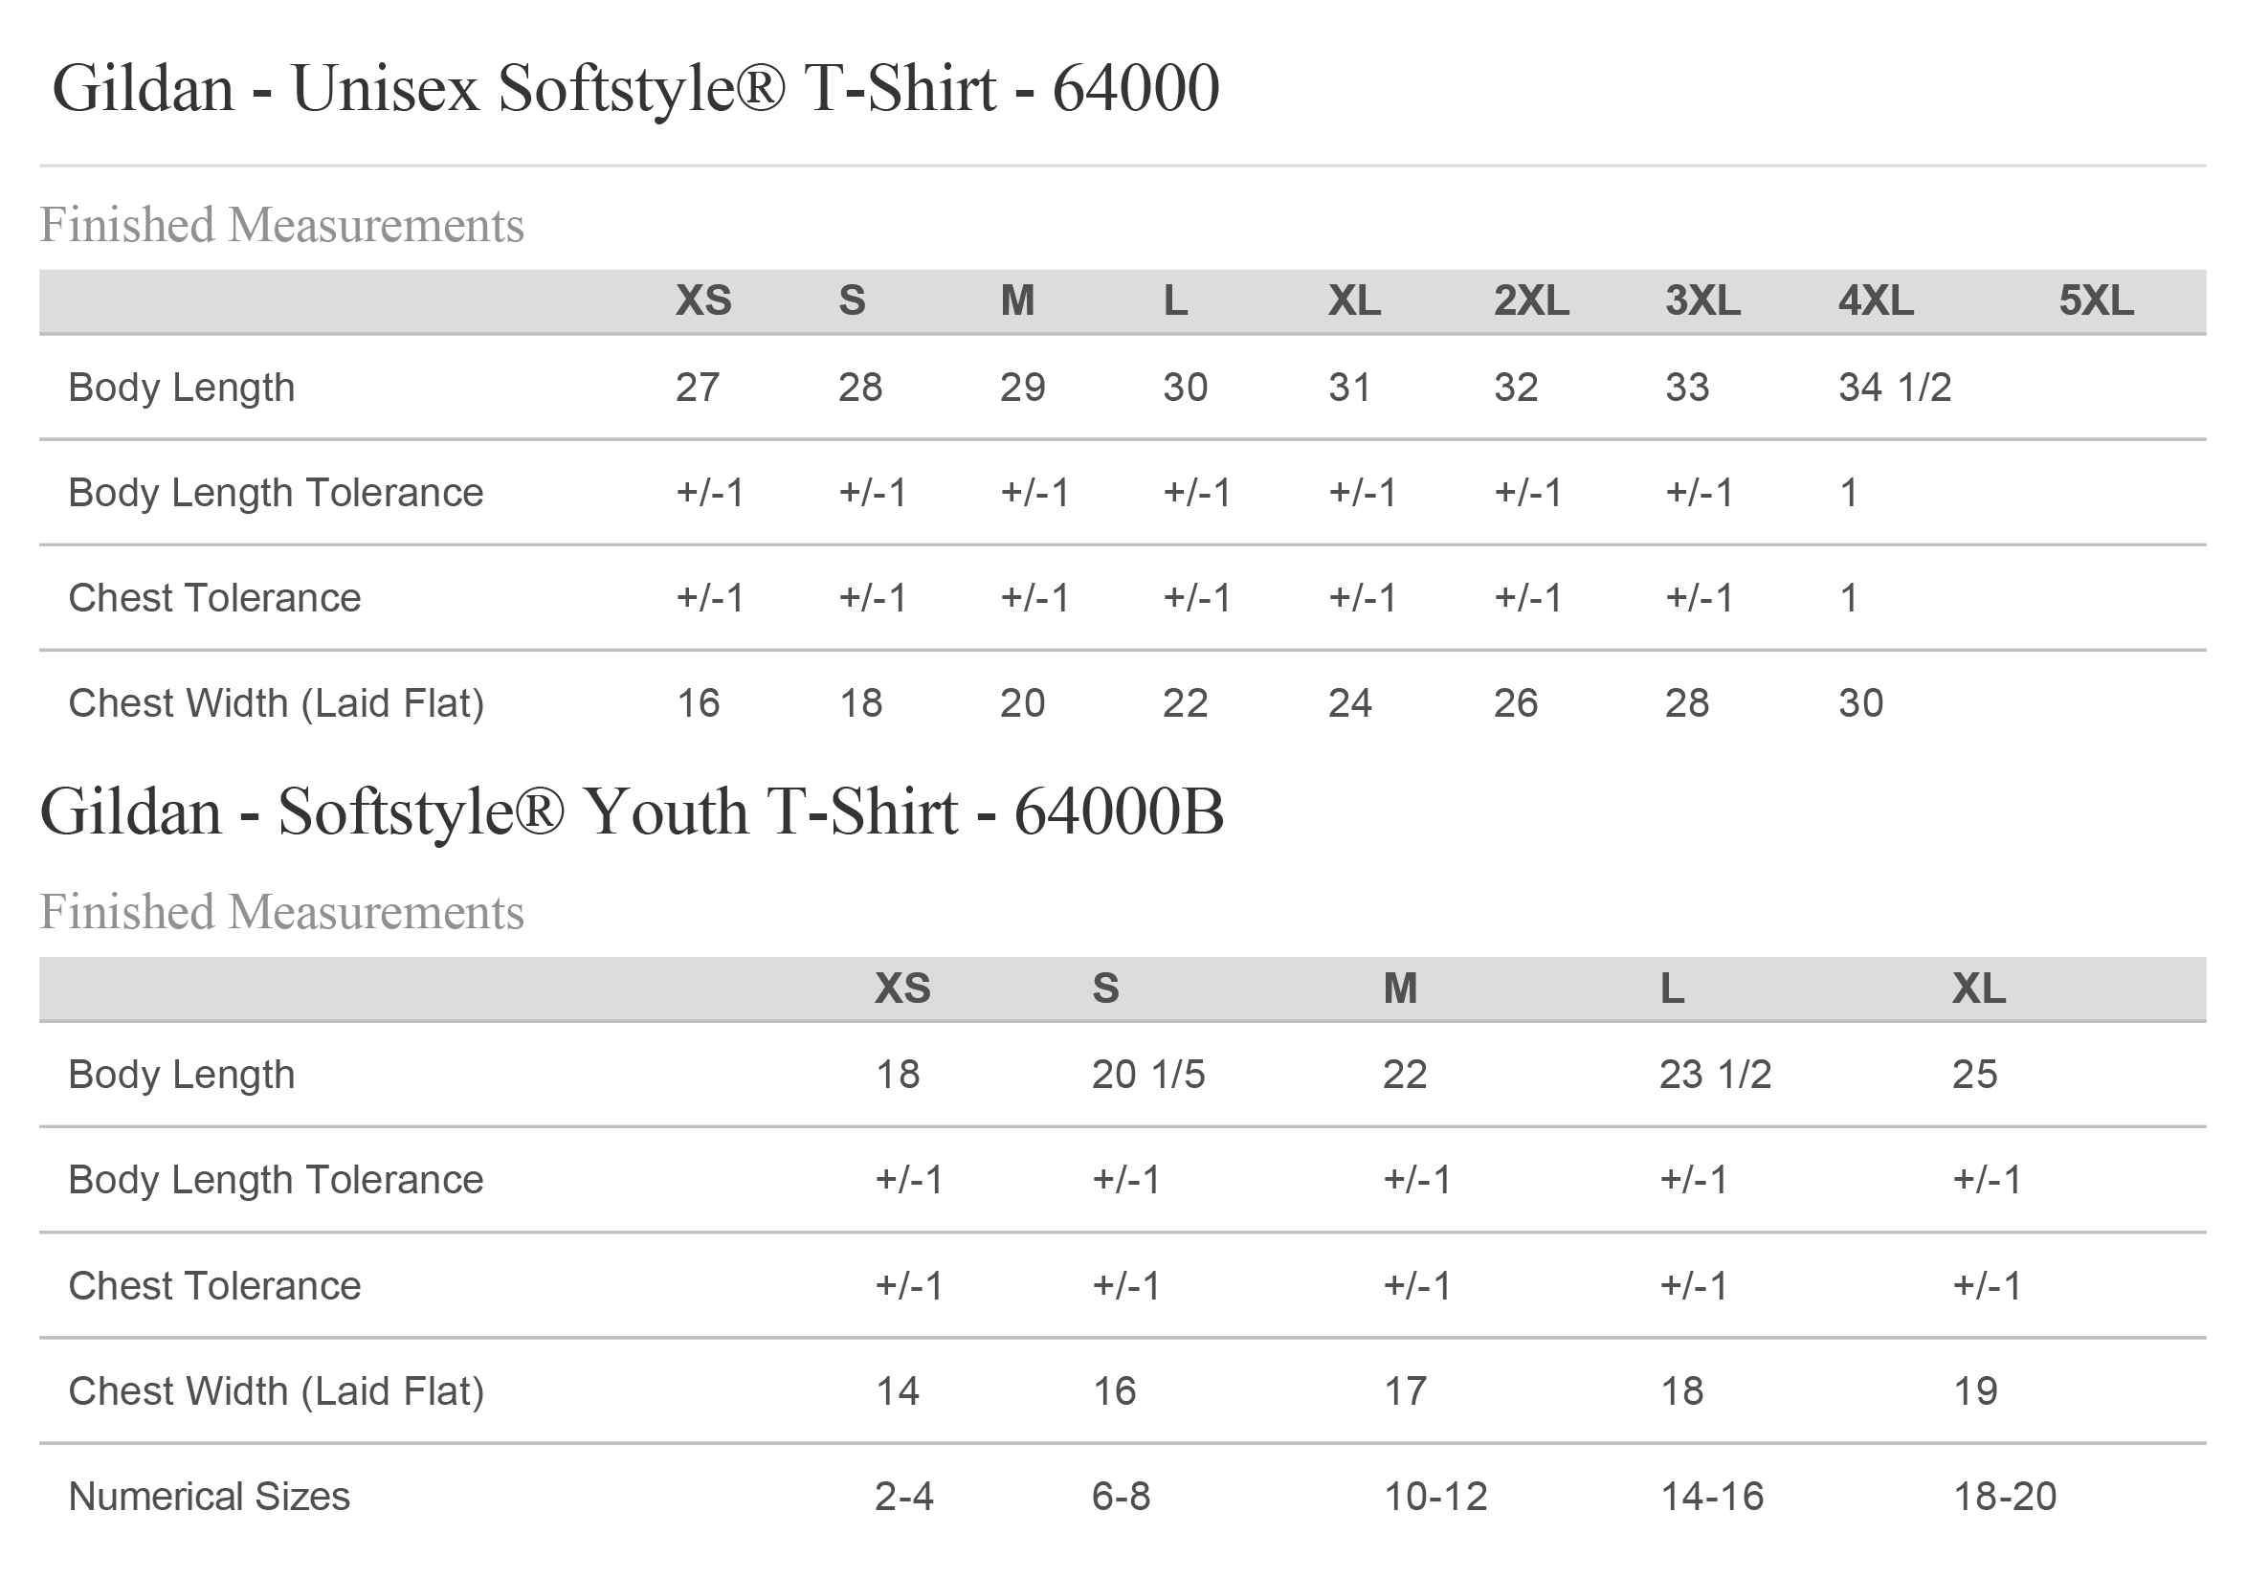The height and width of the screenshot is (1578, 2246).
Task: Click the 20 1/5 youth body length value
Action: (1148, 1076)
